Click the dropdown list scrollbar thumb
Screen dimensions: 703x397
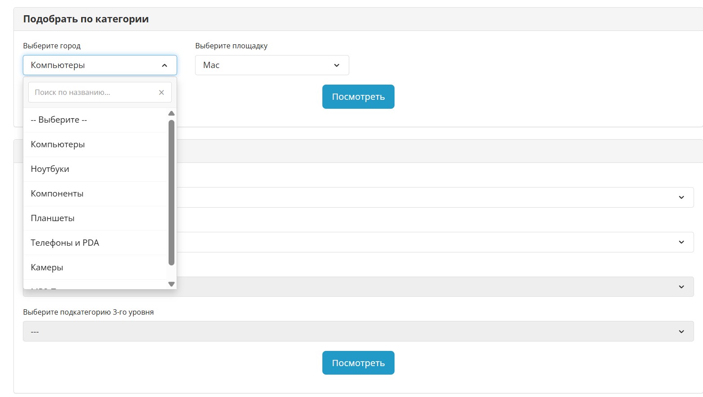pyautogui.click(x=171, y=192)
